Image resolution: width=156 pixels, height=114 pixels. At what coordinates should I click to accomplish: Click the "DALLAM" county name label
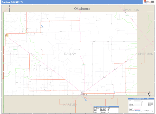tap(70, 54)
